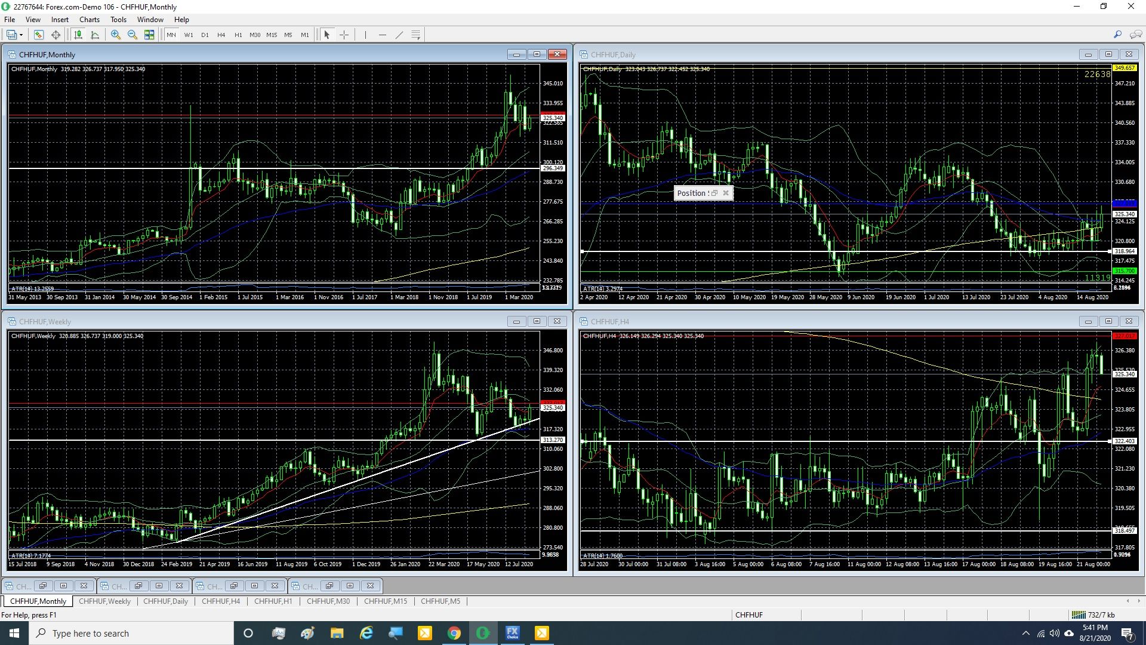Activate the CHFHUF,Weekly chart title bar
Screen dimensions: 1146x645
257,321
